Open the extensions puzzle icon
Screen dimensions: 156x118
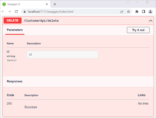(x=137, y=12)
